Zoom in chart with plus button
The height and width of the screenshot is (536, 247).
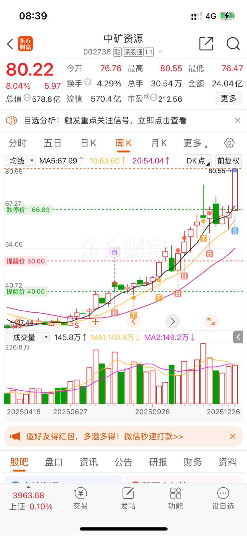click(95, 321)
